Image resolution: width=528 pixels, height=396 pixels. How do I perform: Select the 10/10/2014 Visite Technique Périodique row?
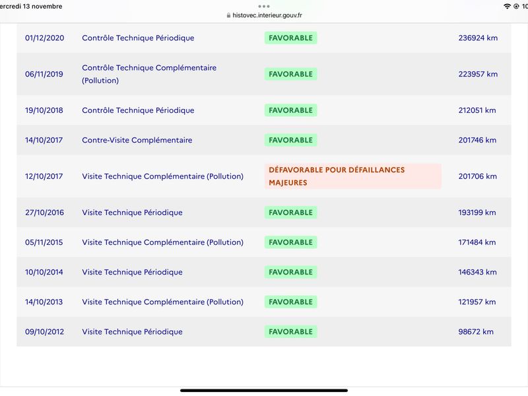[263, 272]
